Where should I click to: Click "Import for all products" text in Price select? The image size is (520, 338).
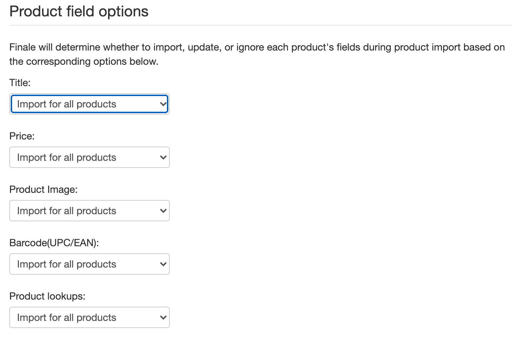tap(67, 157)
